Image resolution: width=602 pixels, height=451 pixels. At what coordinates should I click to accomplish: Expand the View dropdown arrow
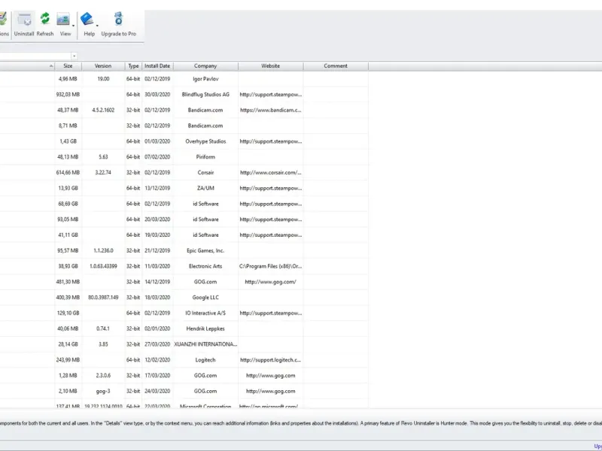pos(73,26)
